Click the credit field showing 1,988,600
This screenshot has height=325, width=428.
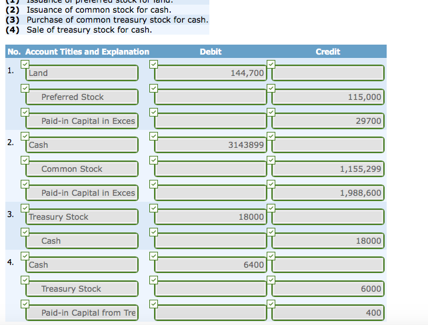click(x=328, y=192)
